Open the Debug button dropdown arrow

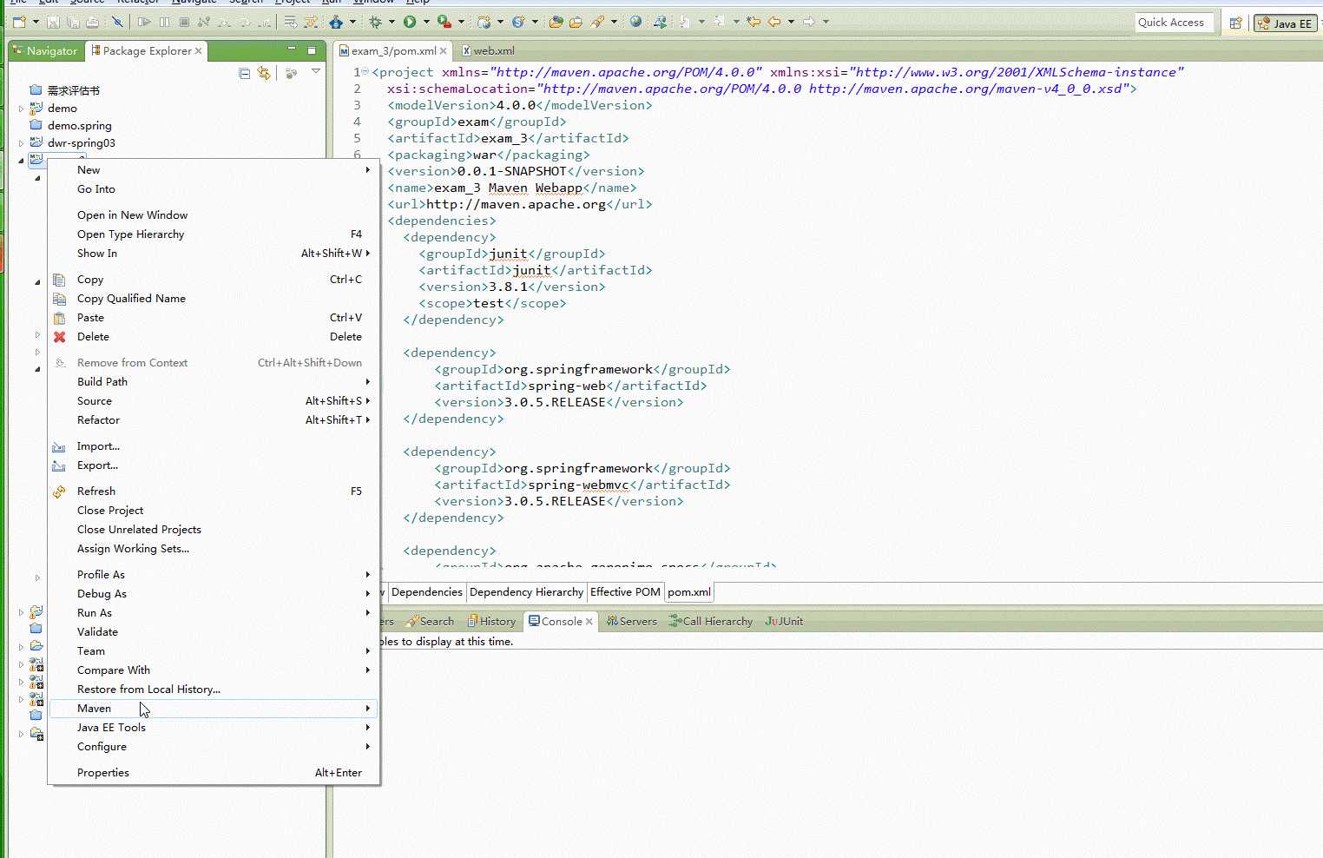click(391, 22)
